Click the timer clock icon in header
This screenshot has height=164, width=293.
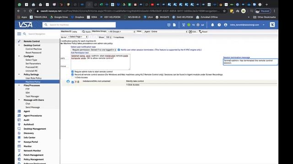(169, 25)
